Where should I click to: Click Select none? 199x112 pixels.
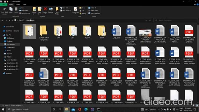point(93,11)
